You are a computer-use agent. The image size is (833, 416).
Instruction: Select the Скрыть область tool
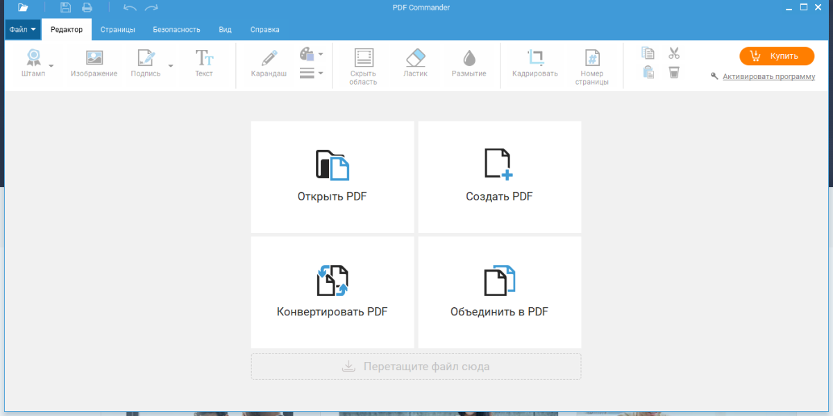363,67
